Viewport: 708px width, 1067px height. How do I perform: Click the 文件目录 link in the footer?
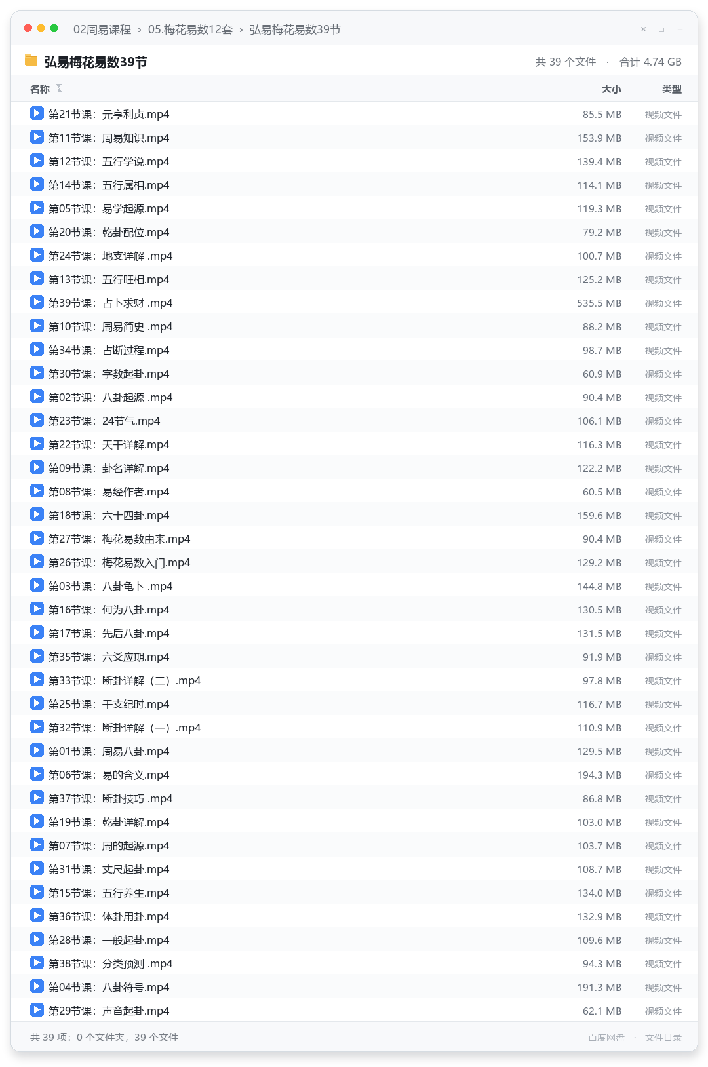click(x=663, y=1038)
